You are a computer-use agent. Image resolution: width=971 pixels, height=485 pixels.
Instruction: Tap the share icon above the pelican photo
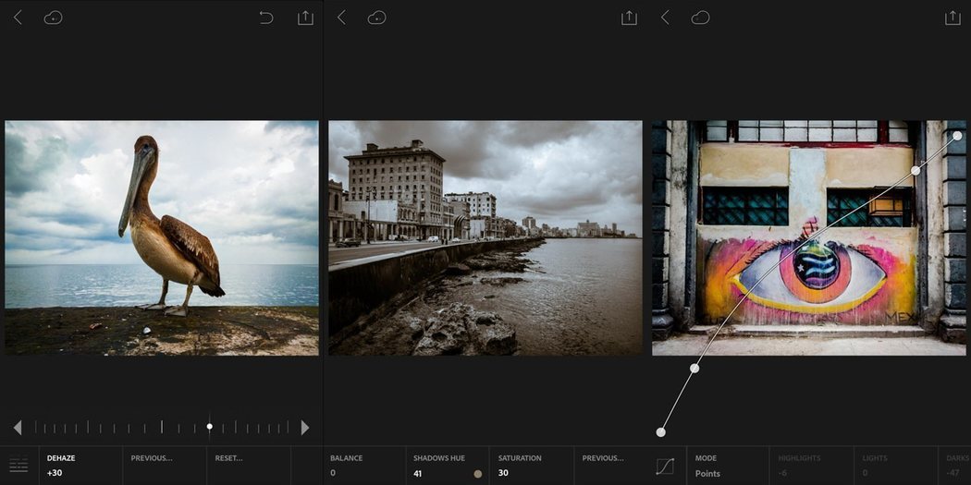(305, 18)
